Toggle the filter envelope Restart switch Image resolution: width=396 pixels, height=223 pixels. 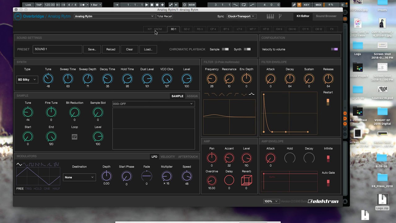tap(328, 102)
